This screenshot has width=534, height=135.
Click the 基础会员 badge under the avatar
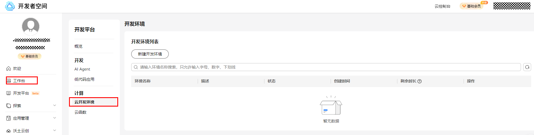[x=30, y=56]
